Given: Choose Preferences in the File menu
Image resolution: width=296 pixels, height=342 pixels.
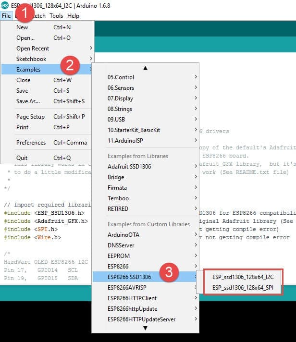Looking at the screenshot, I should coord(31,143).
